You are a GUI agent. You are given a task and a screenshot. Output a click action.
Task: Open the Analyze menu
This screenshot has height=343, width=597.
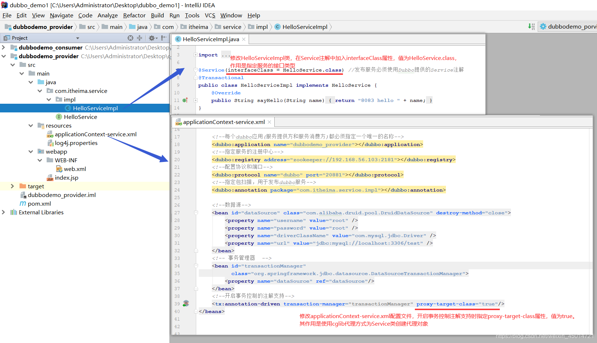click(x=108, y=15)
